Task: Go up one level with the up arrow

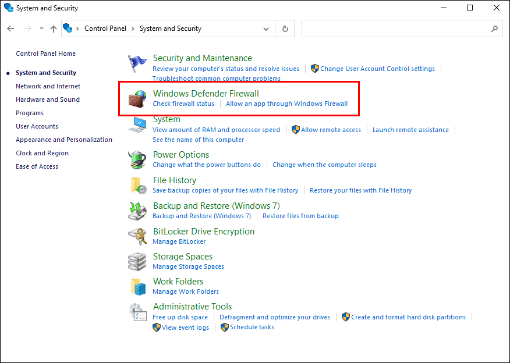Action: [54, 29]
